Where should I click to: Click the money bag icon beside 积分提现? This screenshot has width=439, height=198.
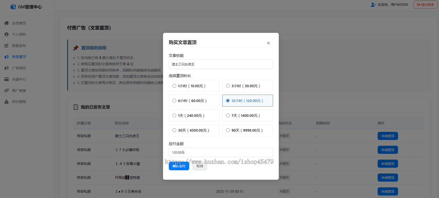(6, 102)
